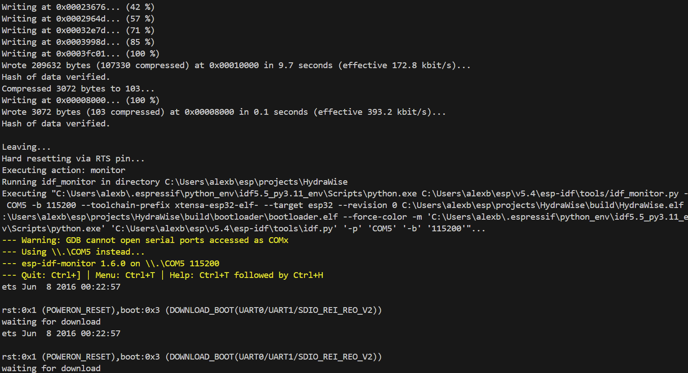Click the "Hard resetting via RTS pin..." line

(x=73, y=159)
